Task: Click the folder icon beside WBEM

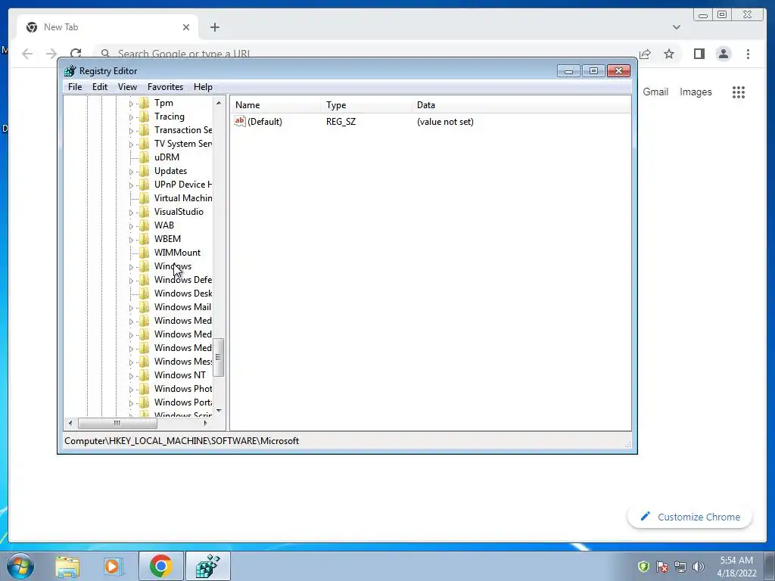Action: [145, 239]
